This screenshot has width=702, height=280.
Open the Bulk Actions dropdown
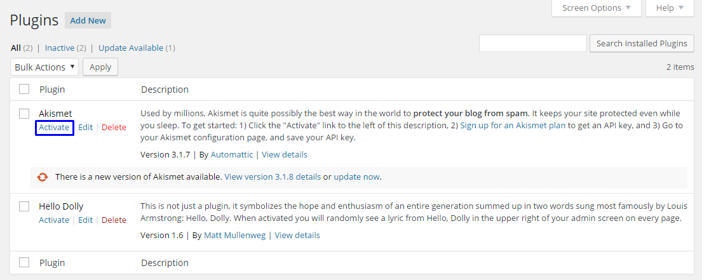[x=44, y=67]
